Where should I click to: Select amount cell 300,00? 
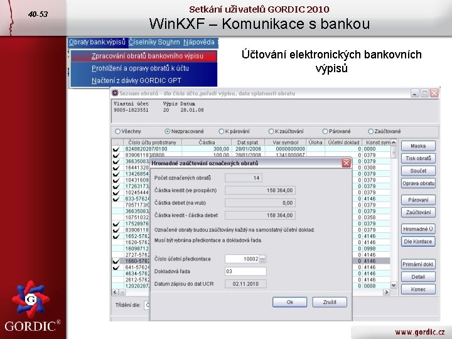coord(207,149)
